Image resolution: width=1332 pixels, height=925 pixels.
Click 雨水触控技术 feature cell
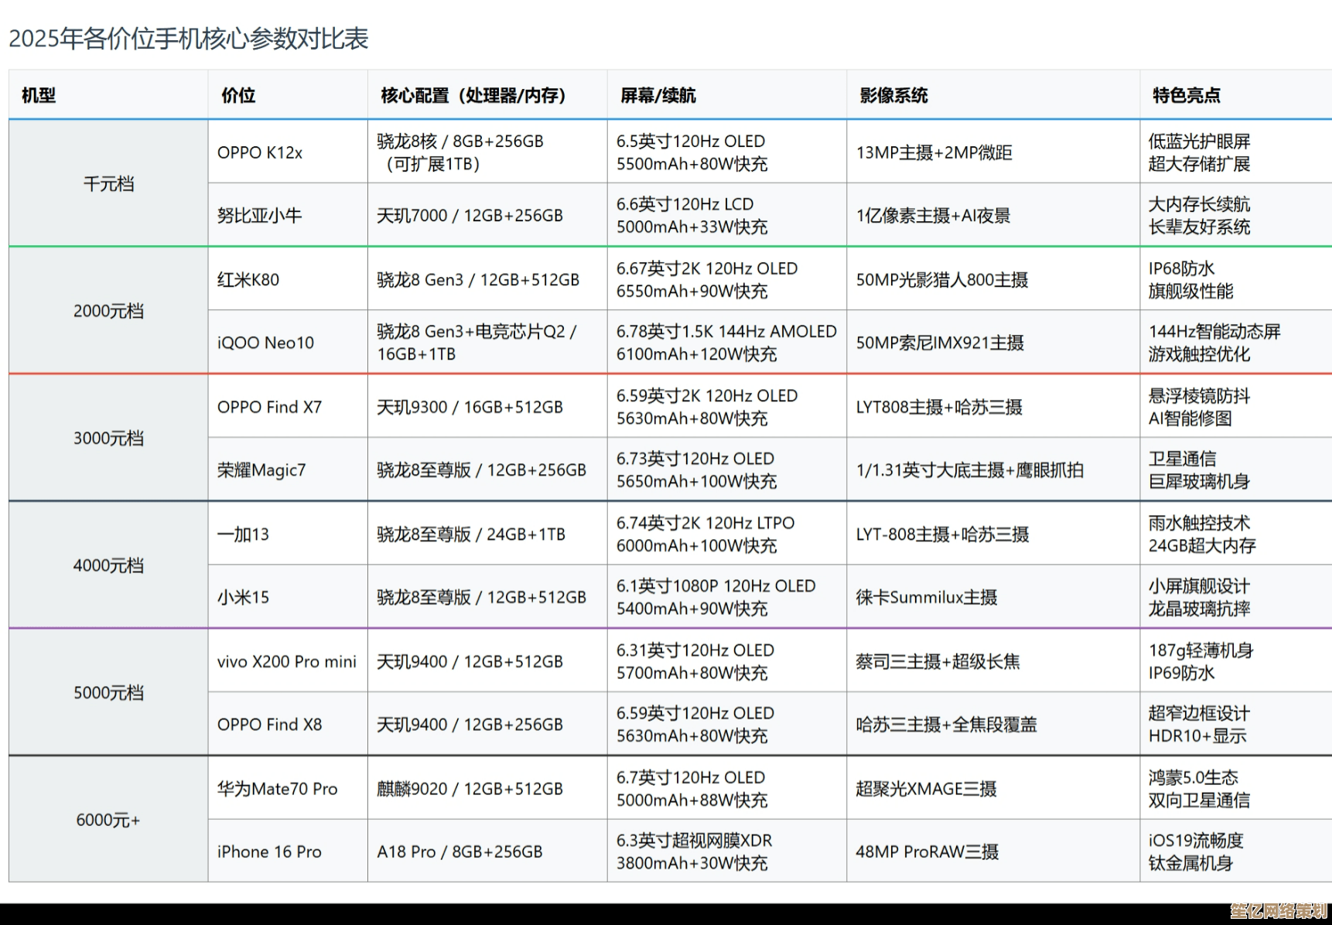[1236, 533]
